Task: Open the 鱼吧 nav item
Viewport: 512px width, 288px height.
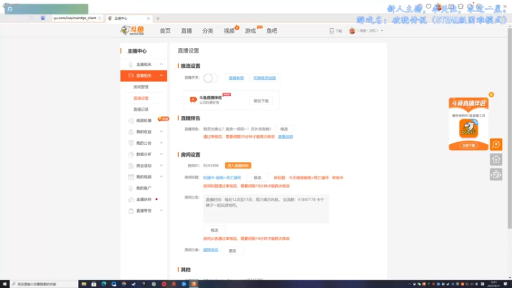Action: pos(271,31)
